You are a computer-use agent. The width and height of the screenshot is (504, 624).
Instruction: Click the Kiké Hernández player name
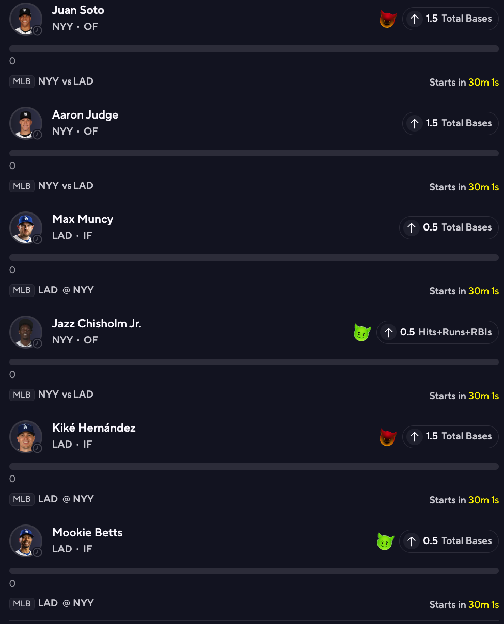tap(94, 428)
